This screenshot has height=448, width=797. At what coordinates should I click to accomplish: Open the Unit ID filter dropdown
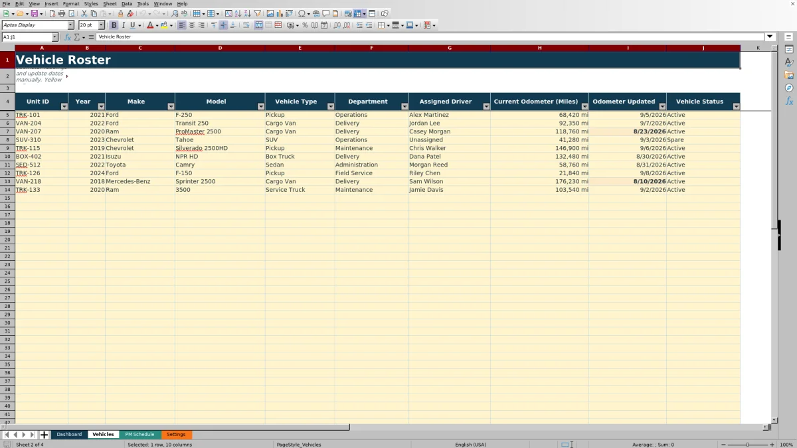(x=64, y=106)
